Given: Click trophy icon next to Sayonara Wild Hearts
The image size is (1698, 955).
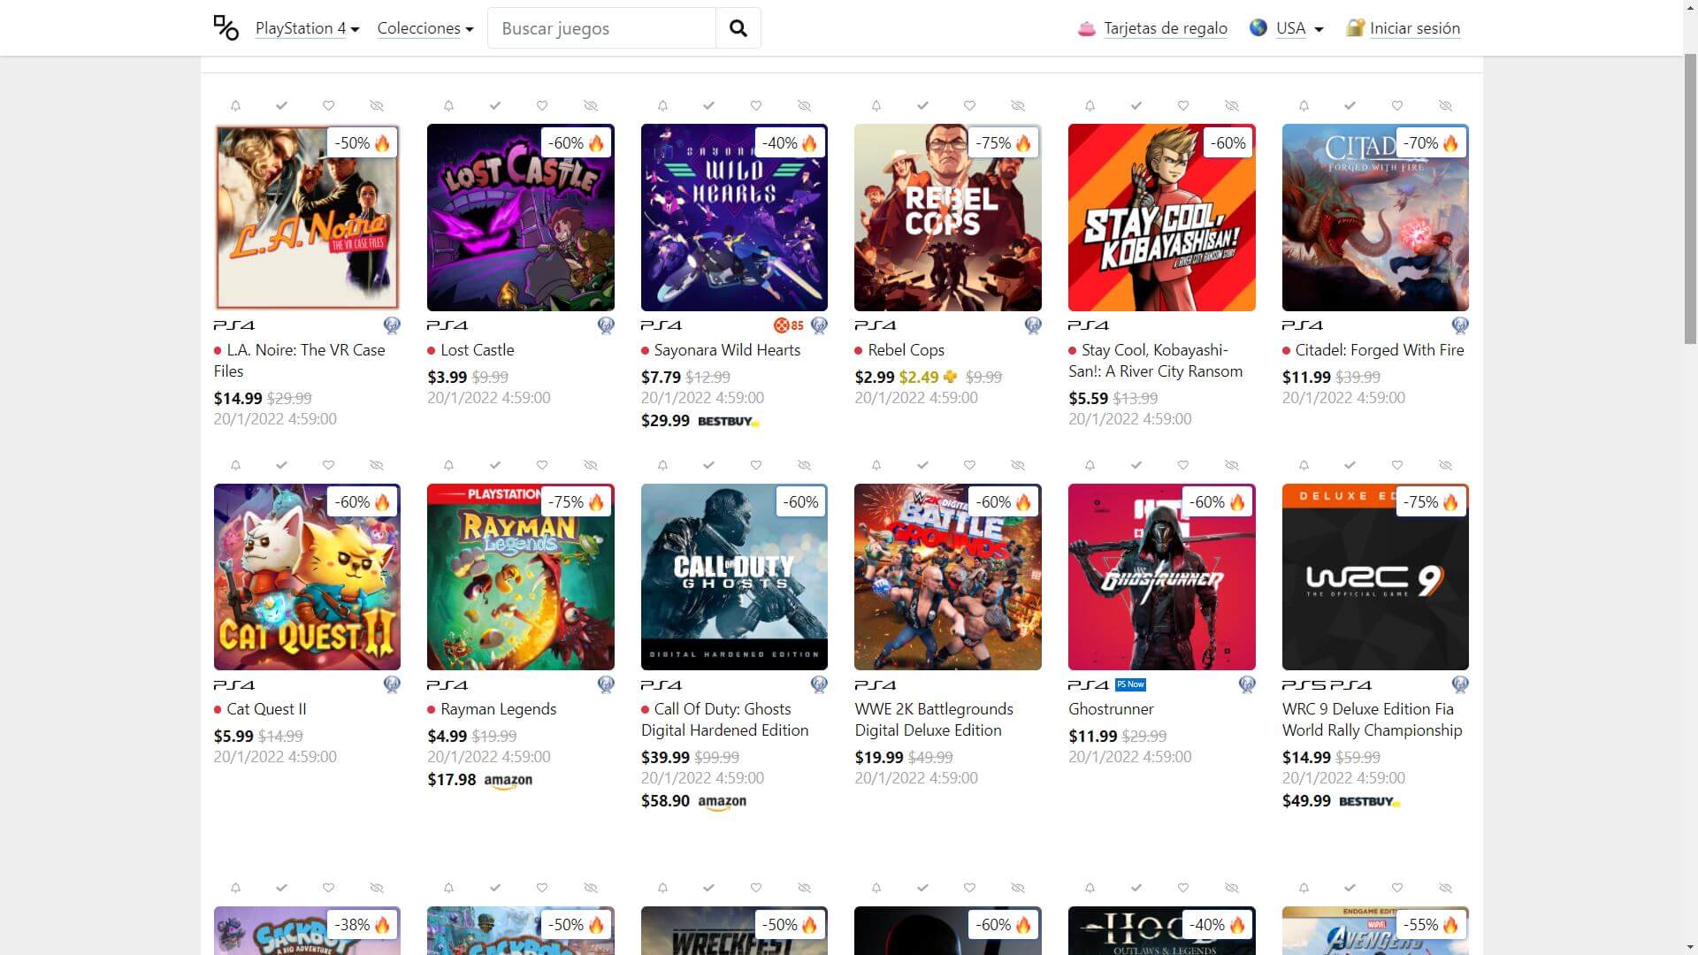Looking at the screenshot, I should click(x=819, y=325).
